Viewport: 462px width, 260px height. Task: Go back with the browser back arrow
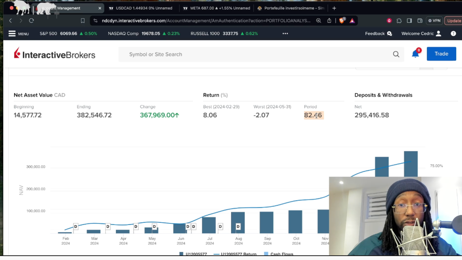(10, 21)
